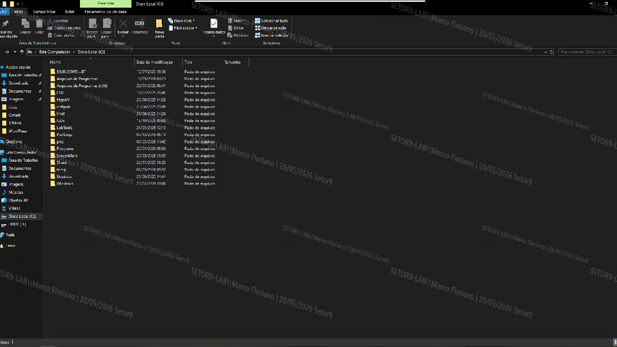Open the Mover para dropdown
Viewport: 617px width, 347px height.
[93, 28]
